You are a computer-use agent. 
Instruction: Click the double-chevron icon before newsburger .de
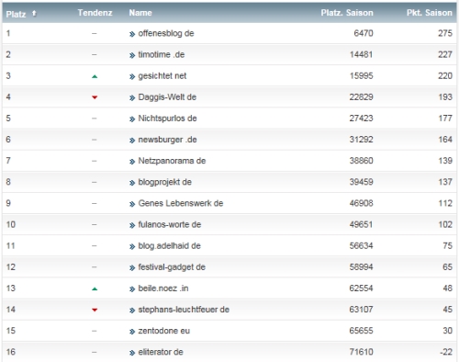(132, 141)
